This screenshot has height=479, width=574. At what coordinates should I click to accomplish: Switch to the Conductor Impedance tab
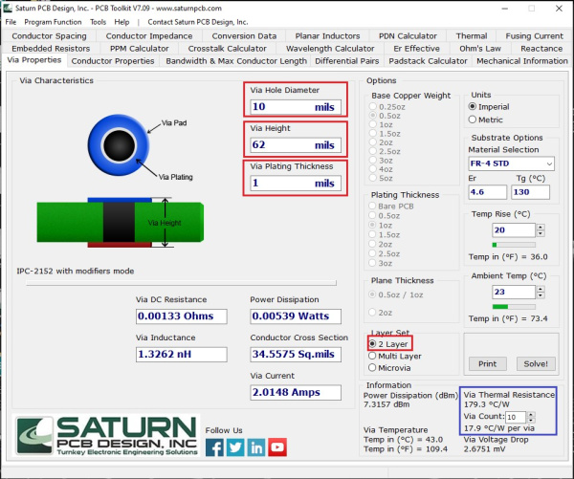pos(149,36)
